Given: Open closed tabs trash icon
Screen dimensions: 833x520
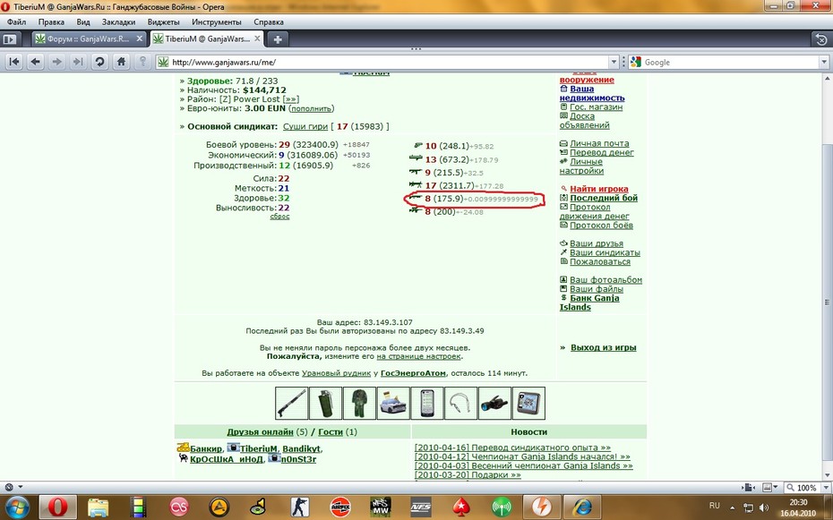Looking at the screenshot, I should (821, 39).
